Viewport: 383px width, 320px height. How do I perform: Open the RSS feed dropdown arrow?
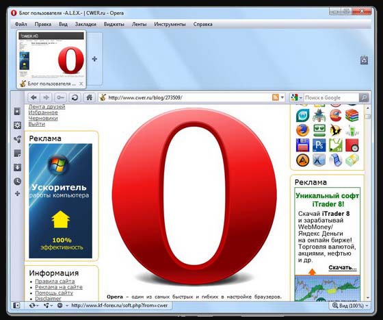point(282,97)
